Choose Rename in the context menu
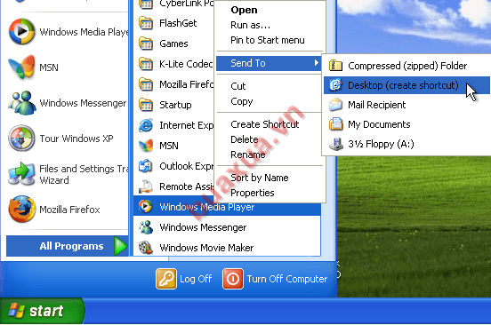491x325 pixels. pos(247,155)
